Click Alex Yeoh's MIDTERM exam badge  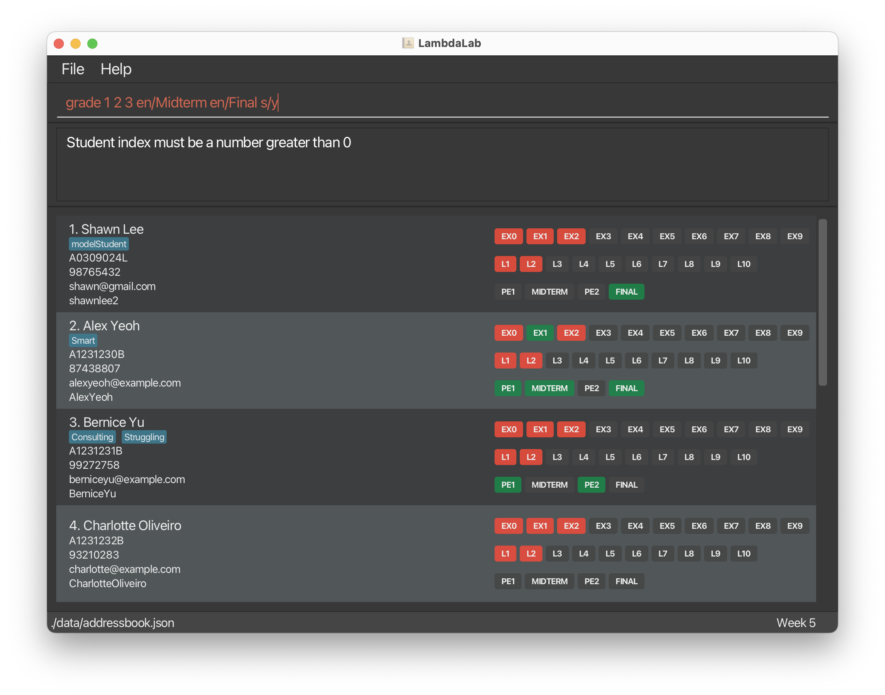pyautogui.click(x=549, y=388)
